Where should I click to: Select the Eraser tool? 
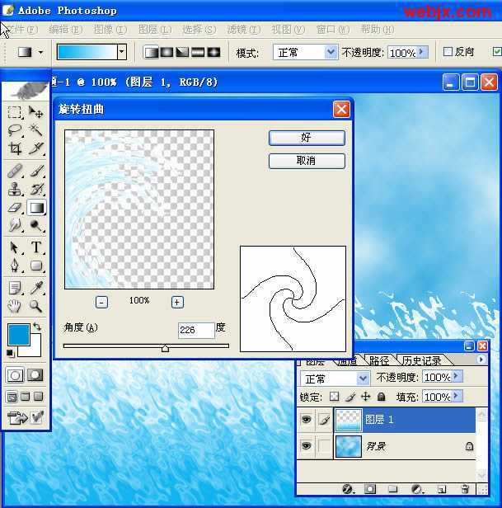pyautogui.click(x=15, y=207)
